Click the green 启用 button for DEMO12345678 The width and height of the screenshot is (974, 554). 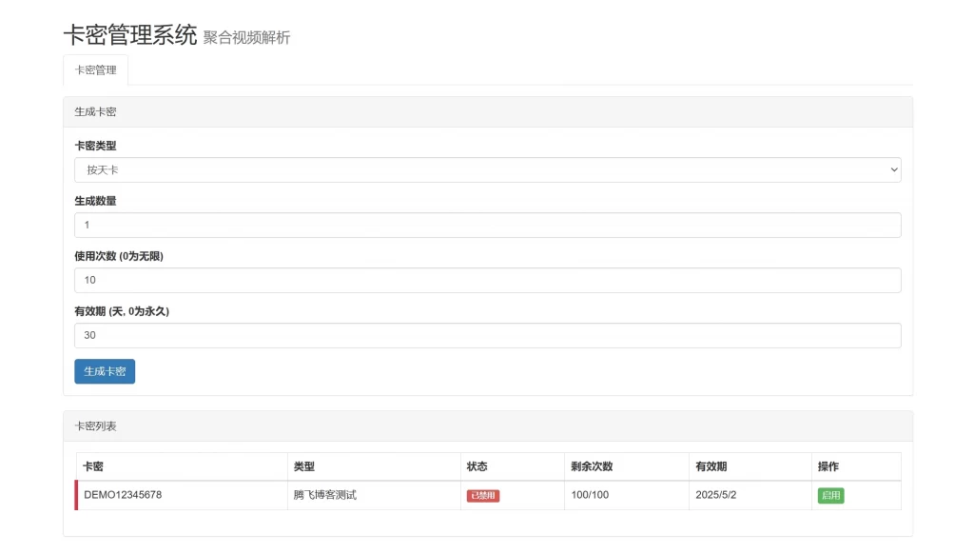tap(830, 495)
